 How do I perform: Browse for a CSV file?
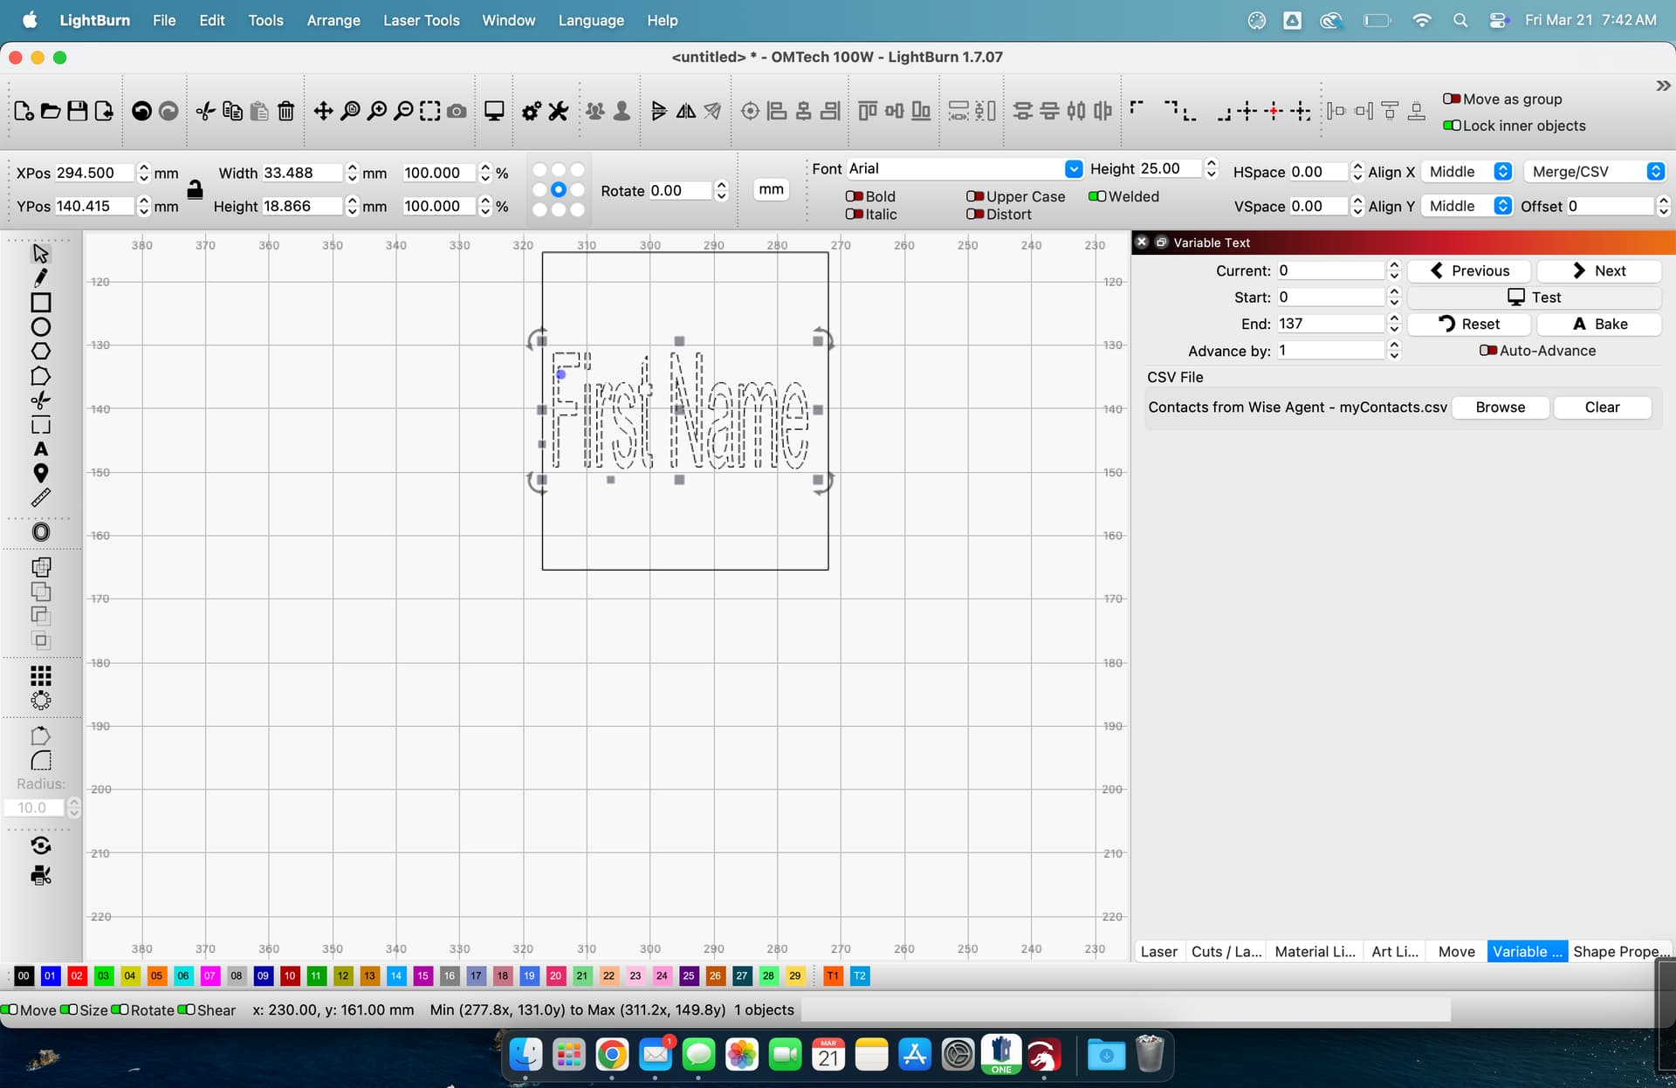[x=1501, y=407]
